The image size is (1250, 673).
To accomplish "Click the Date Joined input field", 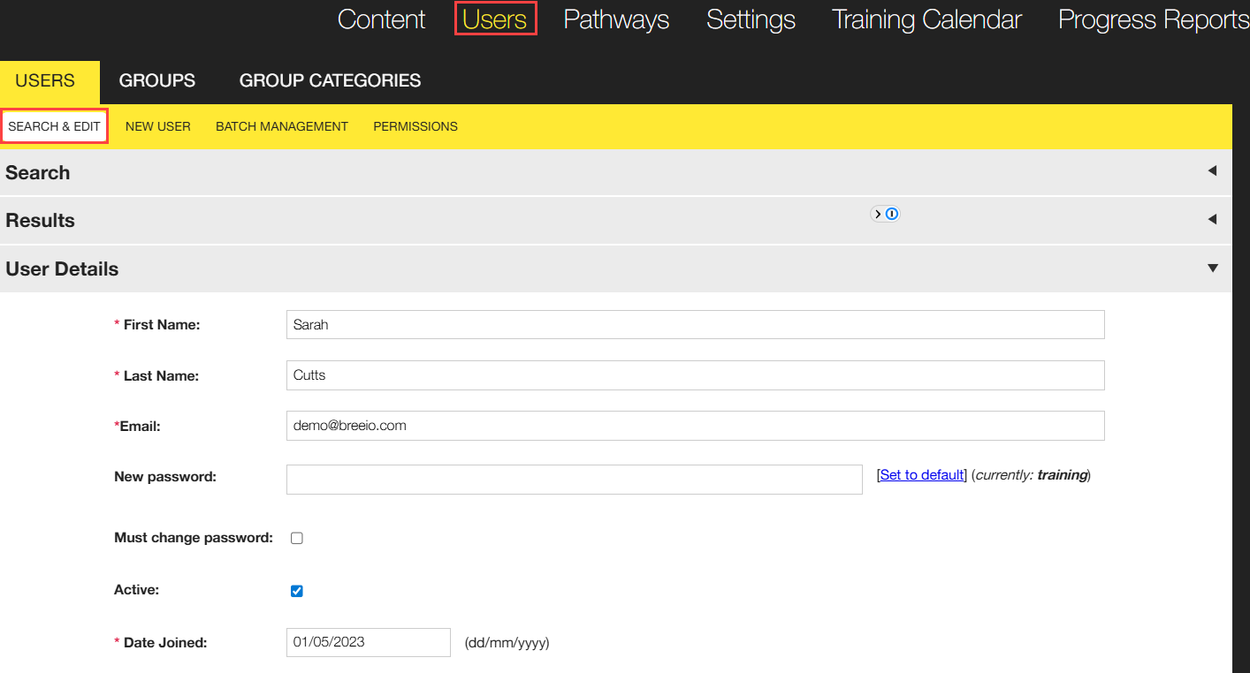I will (x=368, y=642).
